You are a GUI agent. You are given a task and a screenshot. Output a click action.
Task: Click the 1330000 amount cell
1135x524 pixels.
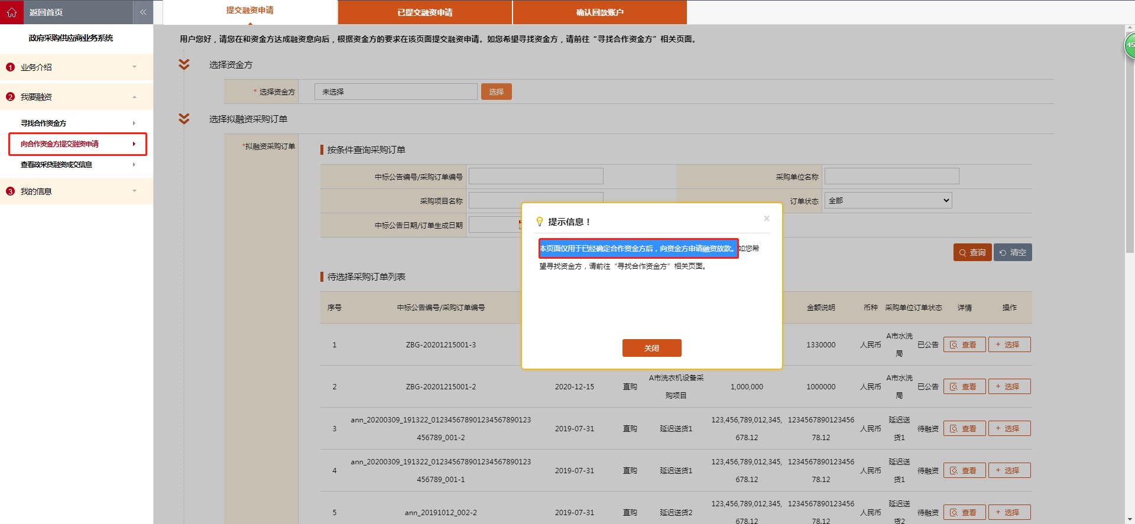(x=821, y=344)
